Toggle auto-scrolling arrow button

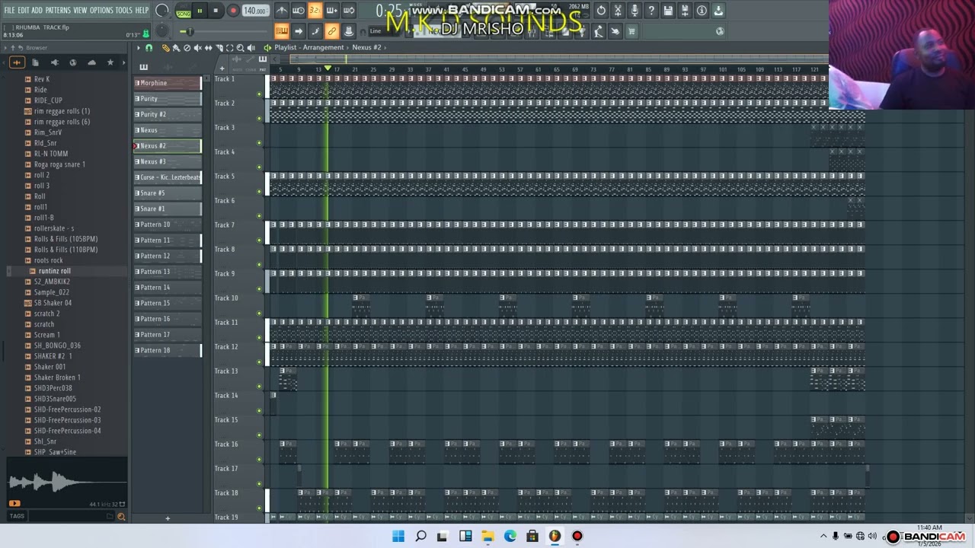click(x=299, y=31)
